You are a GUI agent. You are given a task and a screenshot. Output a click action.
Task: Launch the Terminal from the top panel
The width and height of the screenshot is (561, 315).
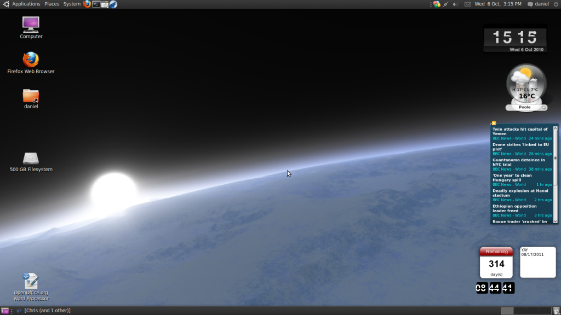[x=96, y=4]
